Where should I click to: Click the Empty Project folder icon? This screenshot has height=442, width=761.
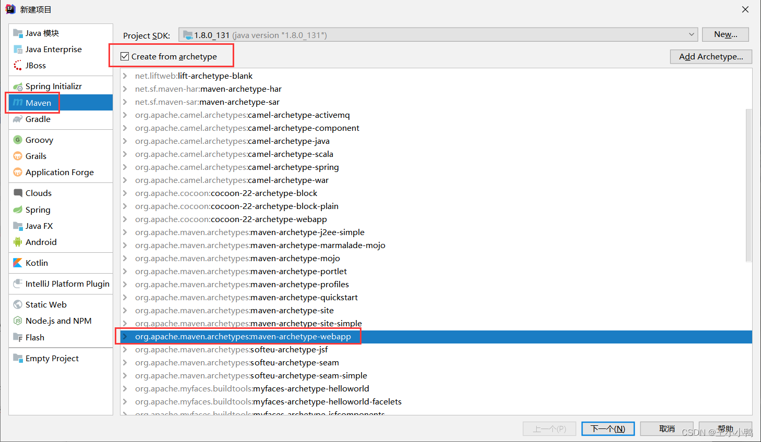(18, 358)
